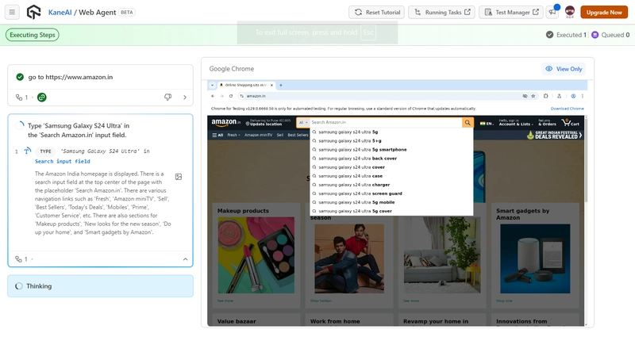The width and height of the screenshot is (635, 356).
Task: Click the Executing Steps status pill
Action: coord(33,35)
